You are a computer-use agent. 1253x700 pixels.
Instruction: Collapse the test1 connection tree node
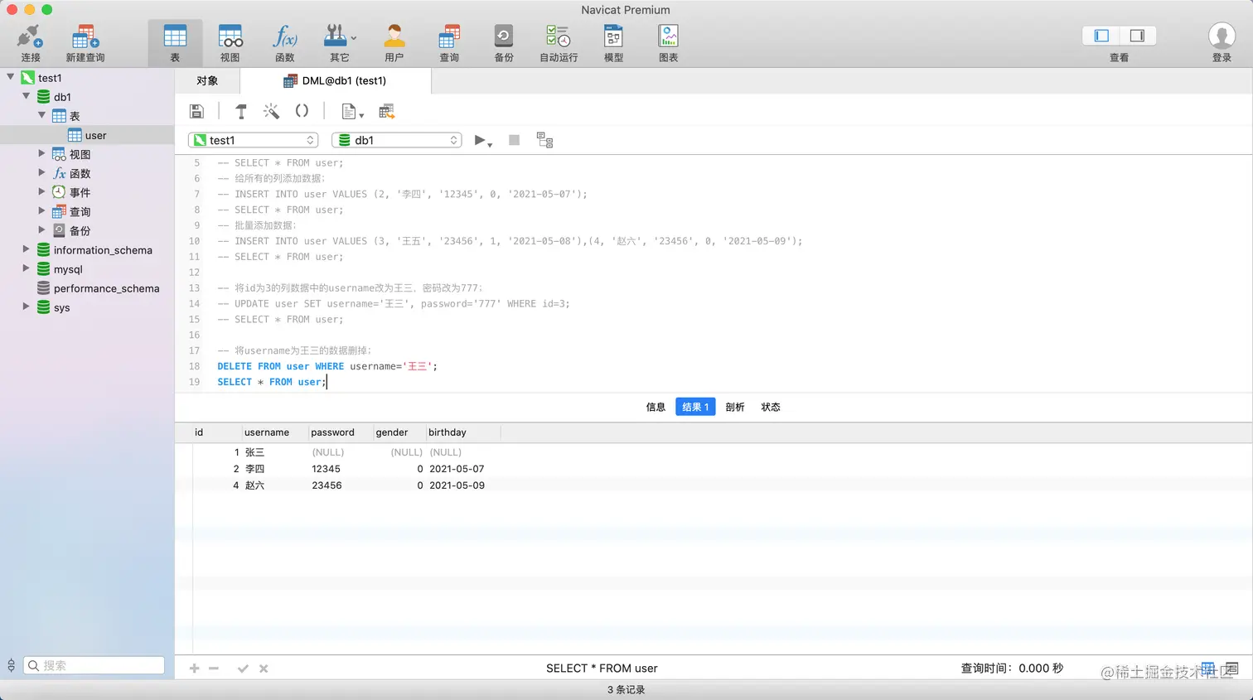pyautogui.click(x=11, y=77)
